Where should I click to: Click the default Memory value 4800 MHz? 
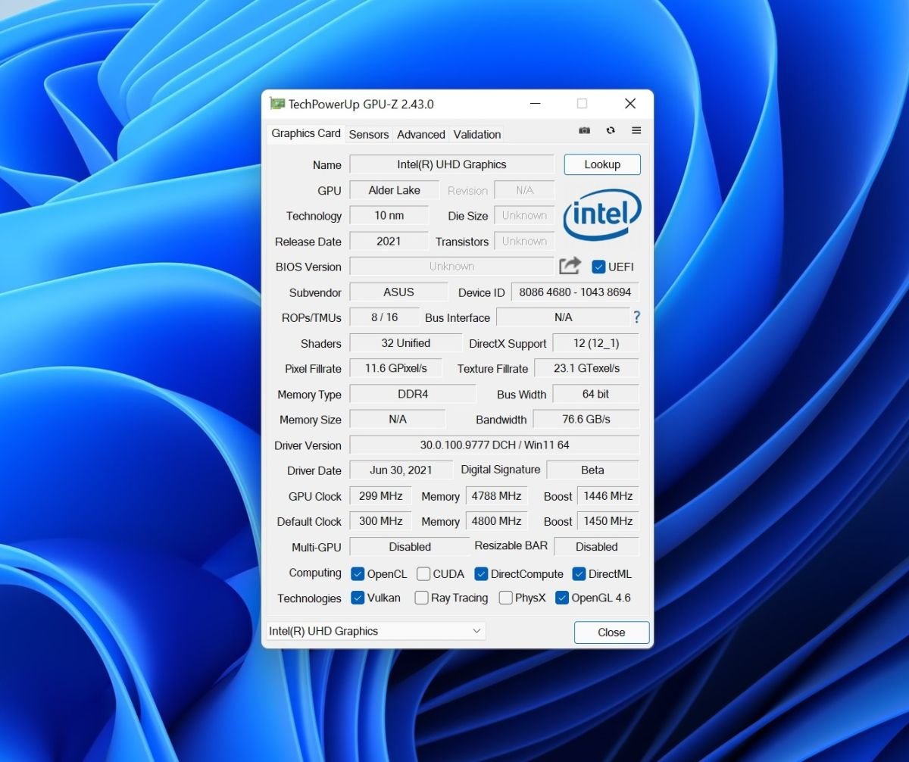(497, 521)
